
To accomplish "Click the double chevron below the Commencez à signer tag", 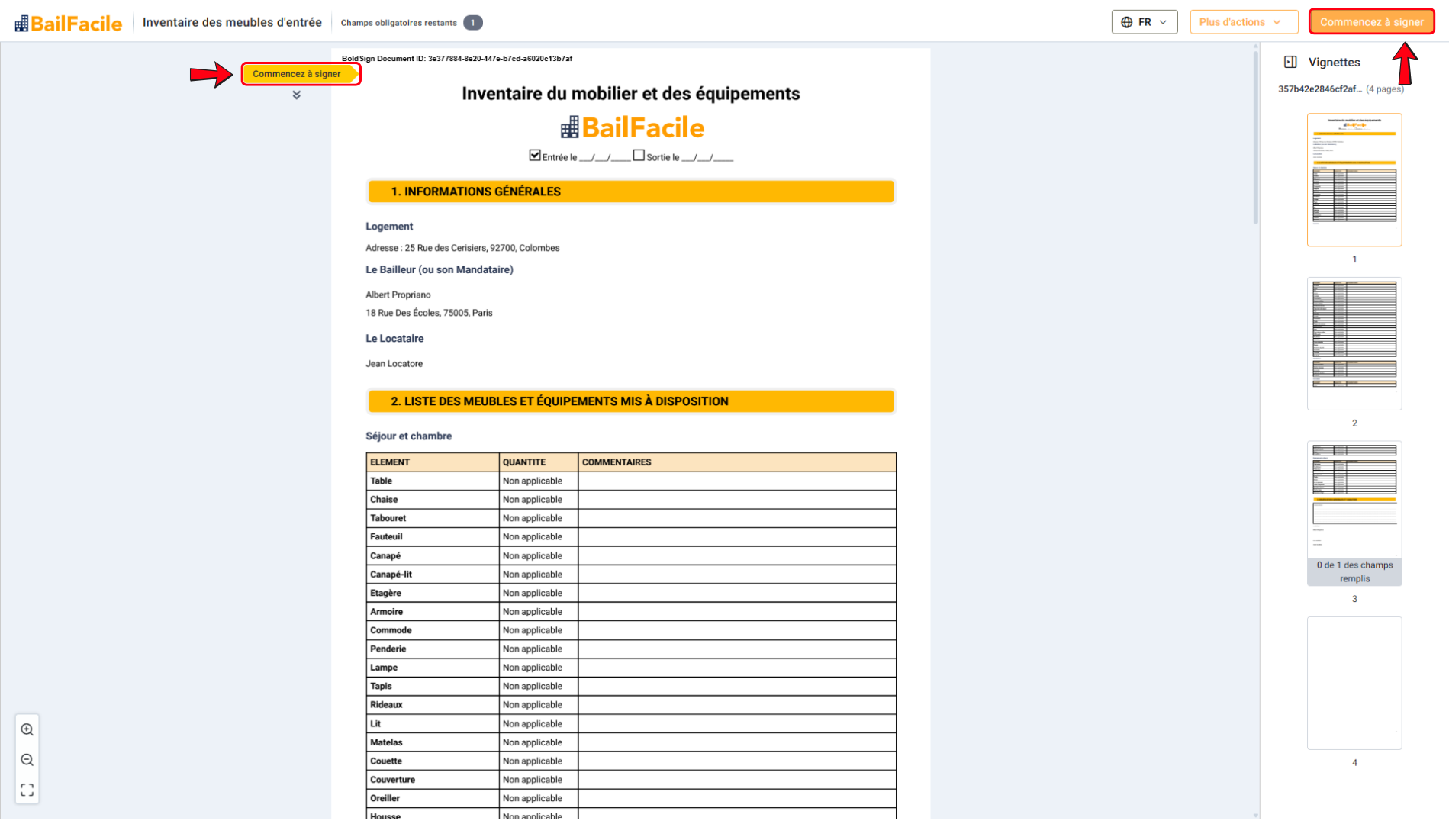I will 296,95.
